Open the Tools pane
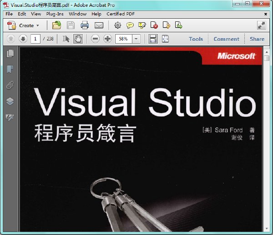273x235 pixels. point(196,39)
